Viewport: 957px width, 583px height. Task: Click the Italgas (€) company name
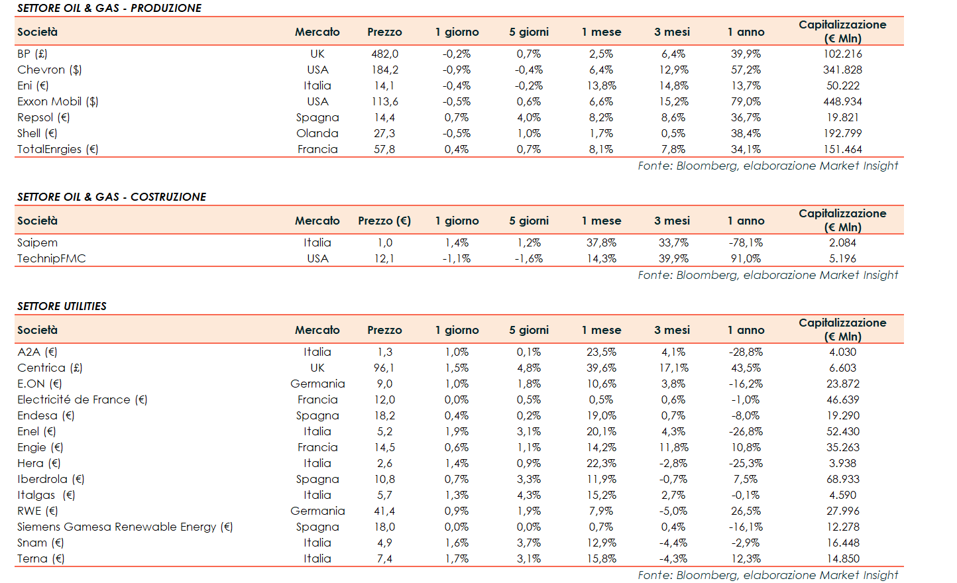[x=46, y=495]
